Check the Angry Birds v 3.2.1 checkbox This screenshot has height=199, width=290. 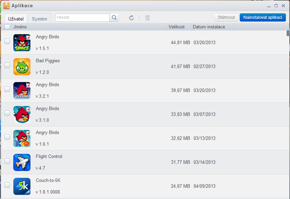click(7, 89)
